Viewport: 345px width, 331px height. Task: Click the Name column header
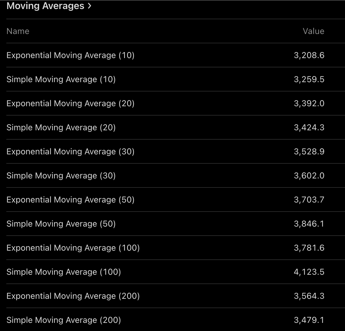tap(18, 31)
